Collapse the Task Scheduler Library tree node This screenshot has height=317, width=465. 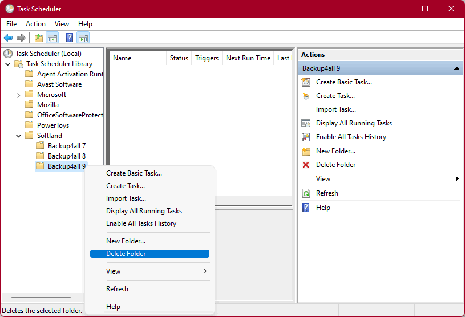[8, 64]
